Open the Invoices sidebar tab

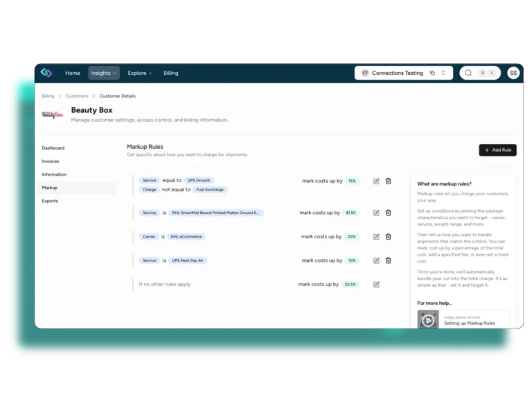(x=50, y=161)
